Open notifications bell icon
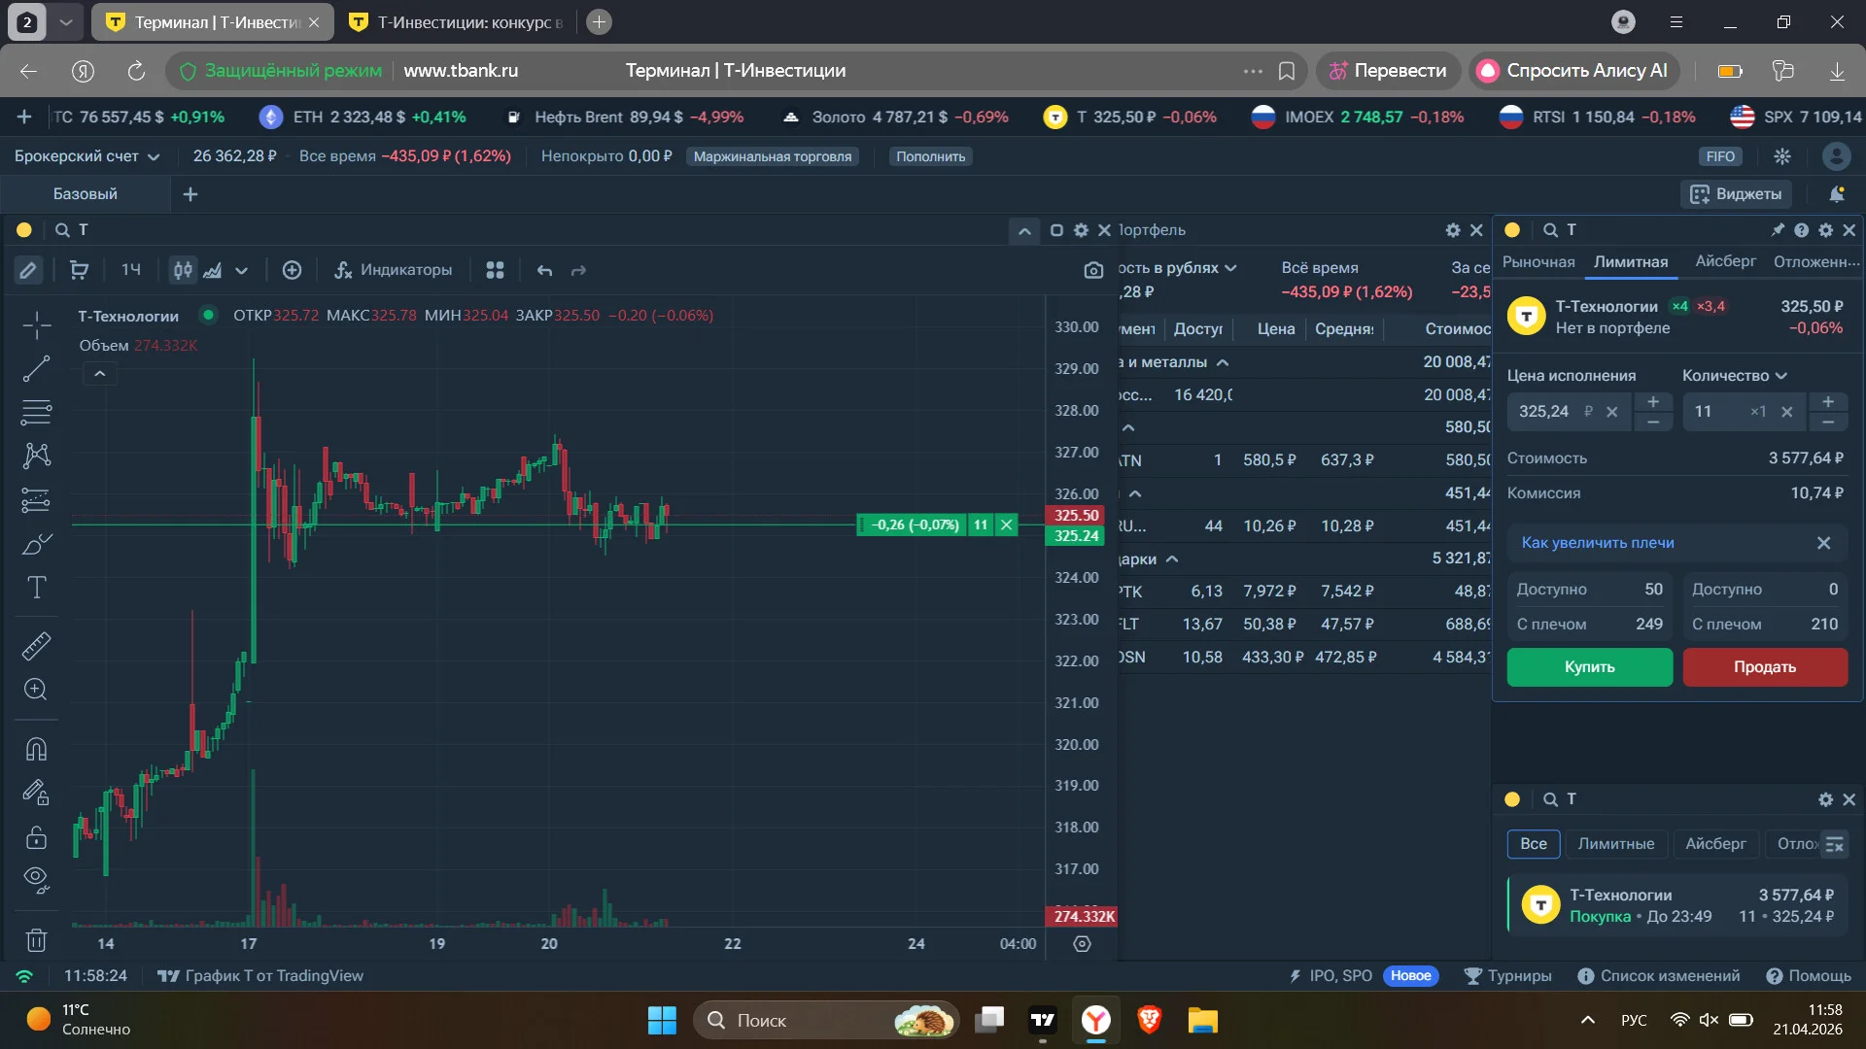The width and height of the screenshot is (1866, 1049). [1837, 194]
